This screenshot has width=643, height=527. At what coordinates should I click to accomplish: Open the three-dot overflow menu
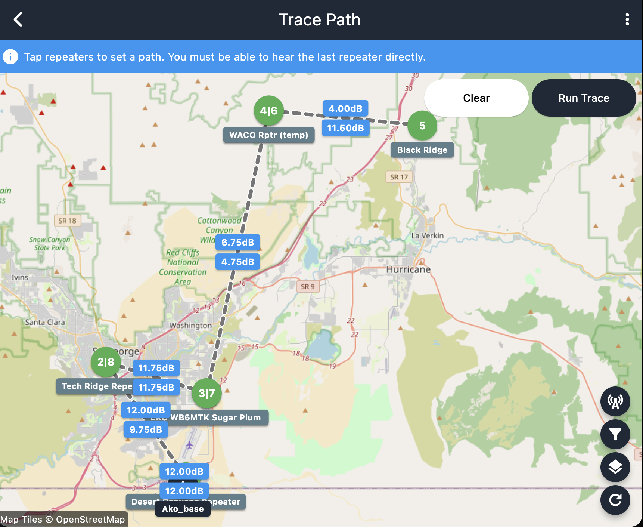[627, 19]
